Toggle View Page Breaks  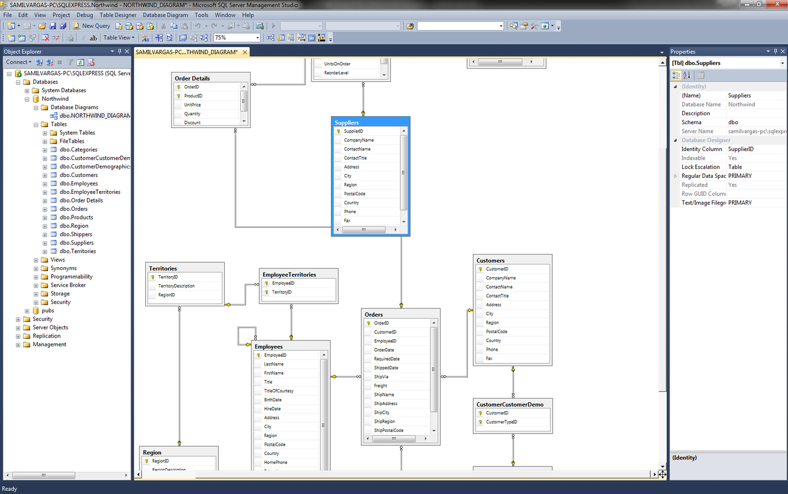point(159,38)
